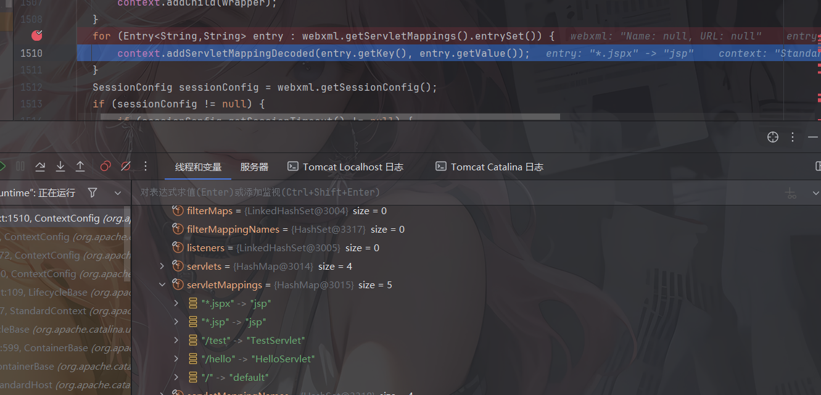Click the evaluate expression input field
Viewport: 821px width, 395px height.
coord(432,193)
